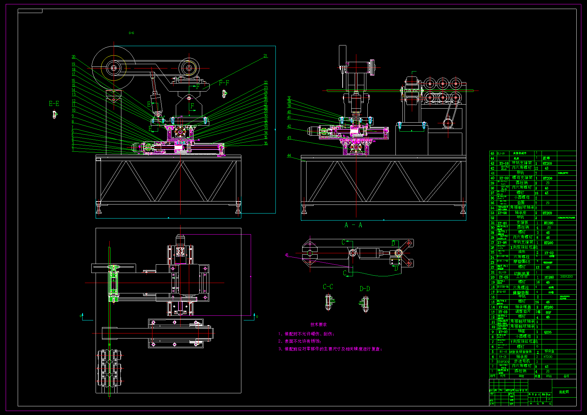Viewport: 587px width, 415px height.
Task: Select code XY-07 in the parts list
Action: coord(502,223)
